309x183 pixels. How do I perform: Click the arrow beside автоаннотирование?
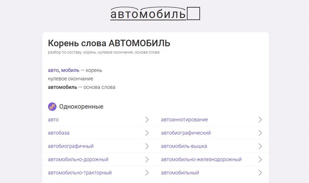pyautogui.click(x=260, y=120)
